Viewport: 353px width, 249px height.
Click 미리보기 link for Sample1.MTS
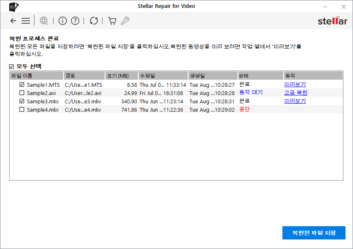pyautogui.click(x=295, y=84)
